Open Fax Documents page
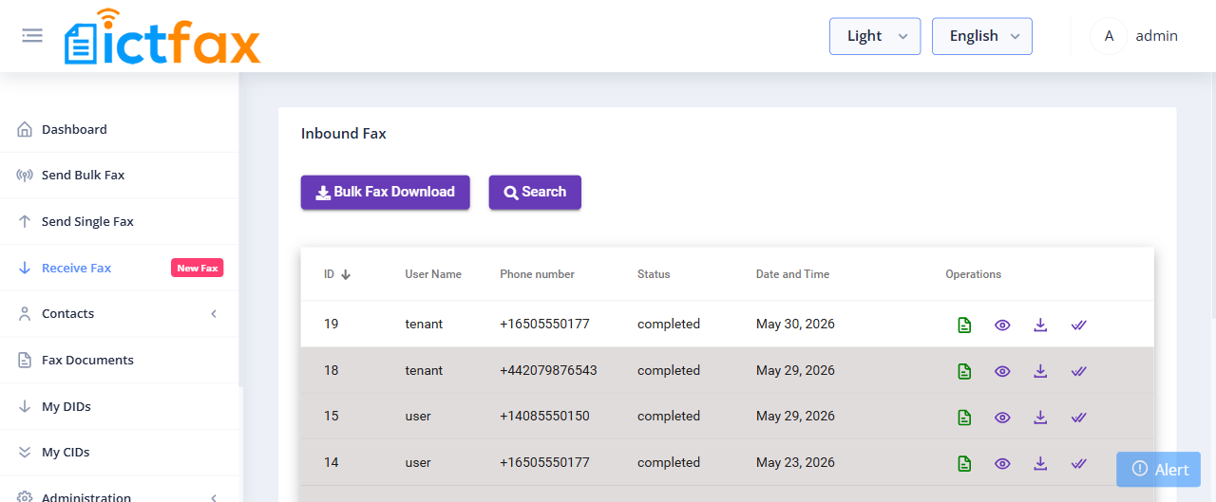Screen dimensions: 1216x502 [87, 360]
